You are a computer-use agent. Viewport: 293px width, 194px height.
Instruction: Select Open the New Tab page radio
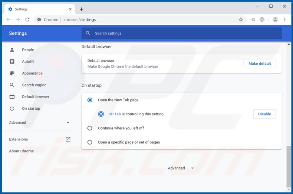pos(90,100)
